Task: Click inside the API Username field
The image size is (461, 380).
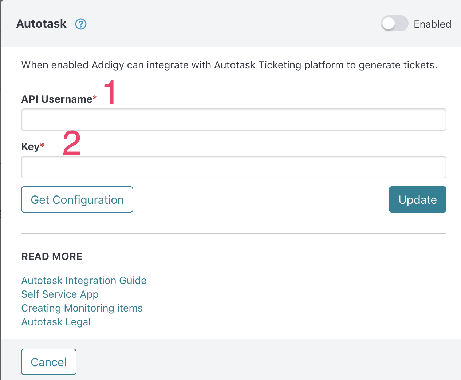Action: (x=233, y=119)
